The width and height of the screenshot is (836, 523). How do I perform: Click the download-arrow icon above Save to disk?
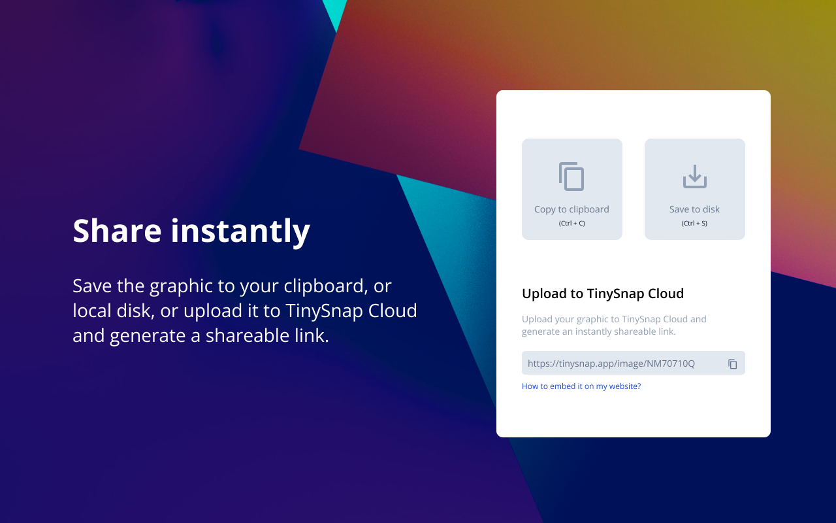click(694, 176)
